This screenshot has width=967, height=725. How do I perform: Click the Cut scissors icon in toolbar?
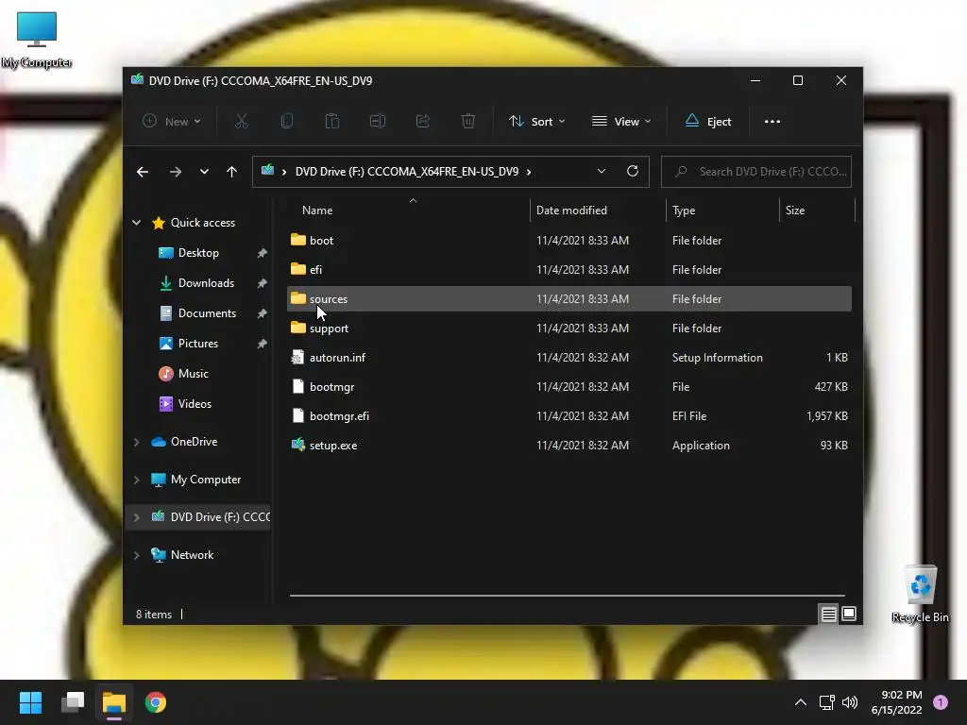(x=241, y=122)
